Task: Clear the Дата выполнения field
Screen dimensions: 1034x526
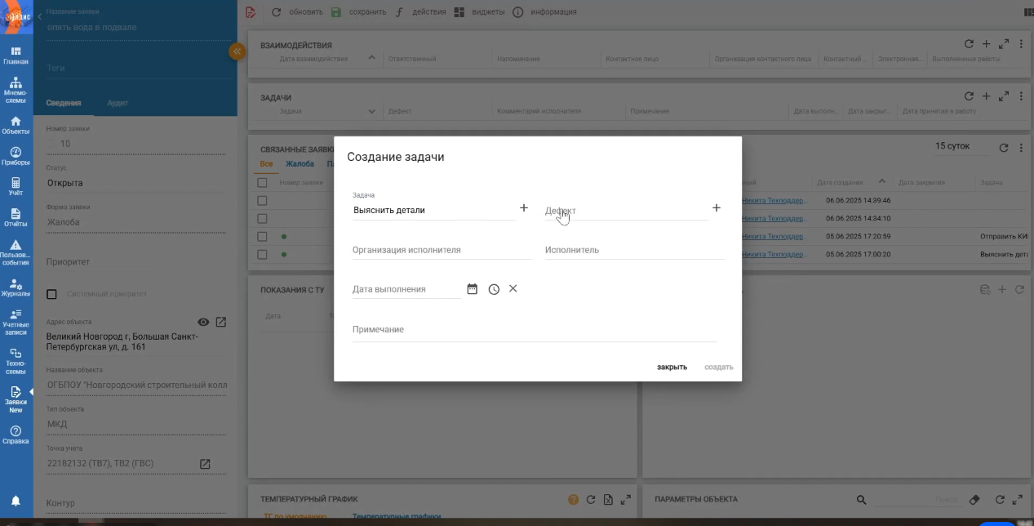Action: coord(513,289)
